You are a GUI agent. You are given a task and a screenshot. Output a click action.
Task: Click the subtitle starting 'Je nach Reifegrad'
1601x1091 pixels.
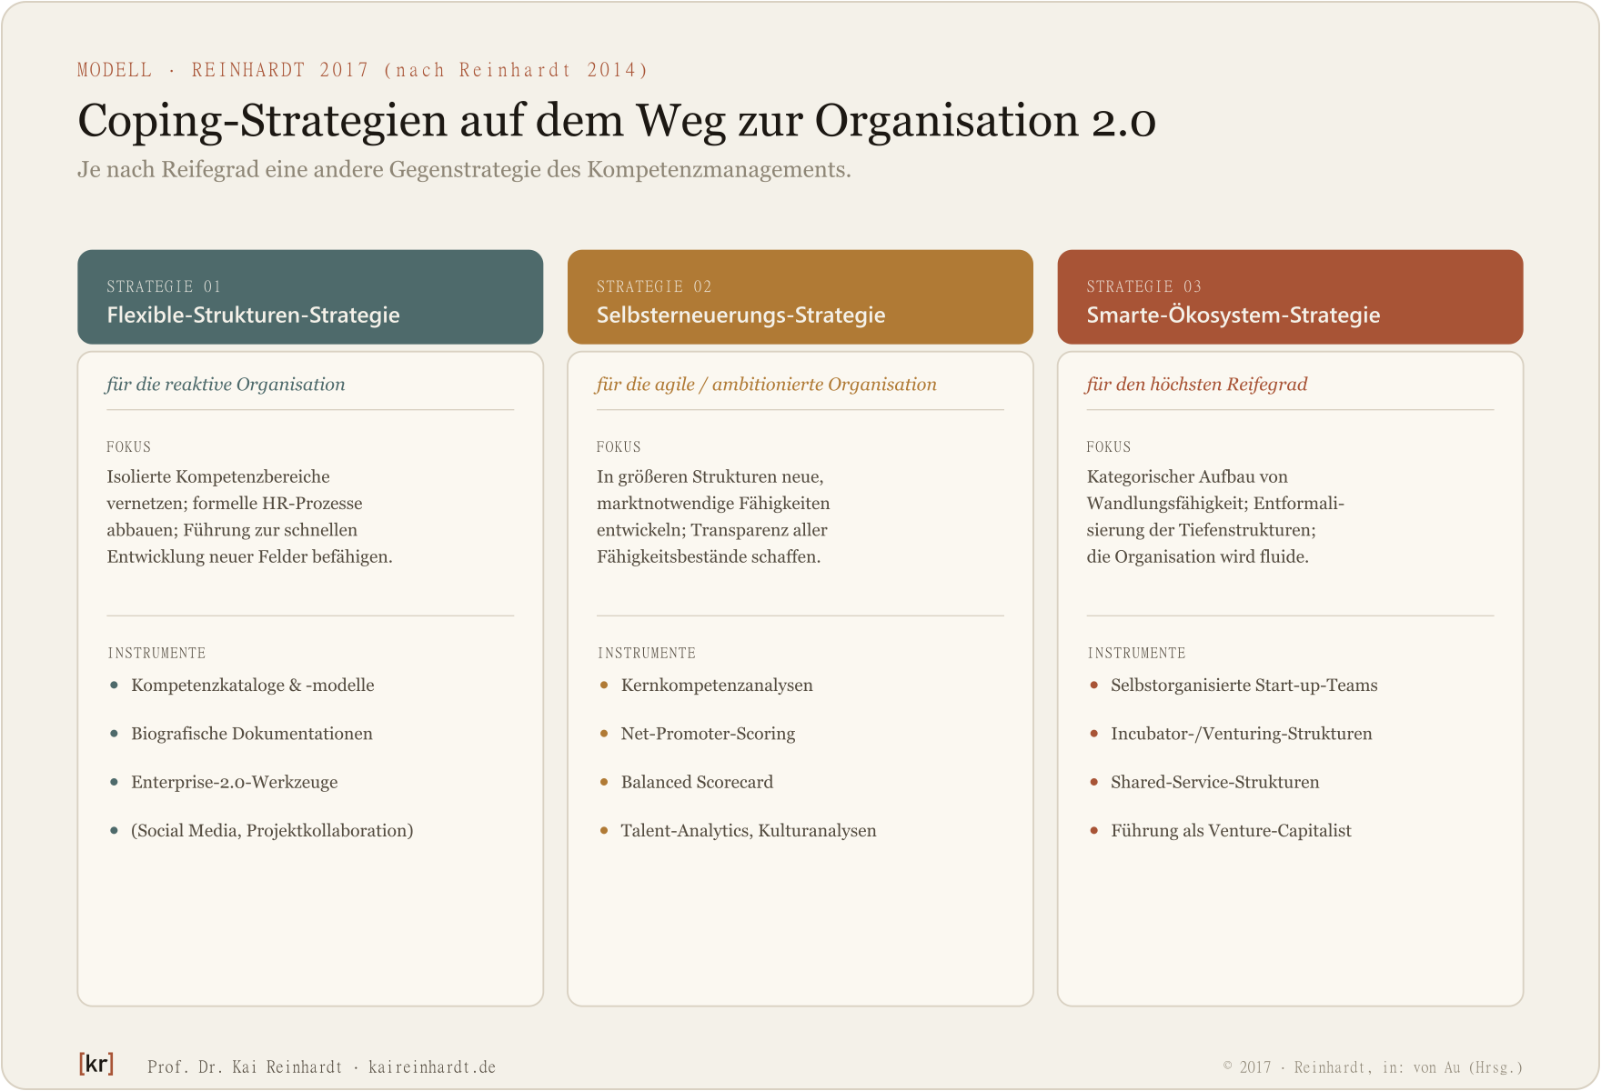pyautogui.click(x=464, y=170)
